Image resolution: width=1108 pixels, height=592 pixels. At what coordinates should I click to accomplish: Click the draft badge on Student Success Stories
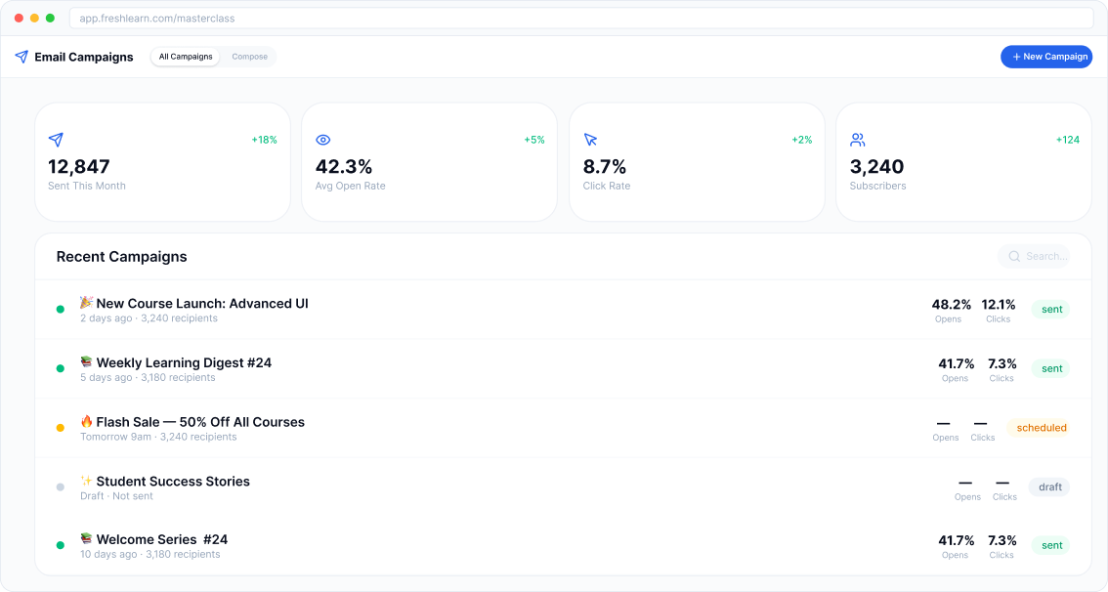click(1049, 486)
